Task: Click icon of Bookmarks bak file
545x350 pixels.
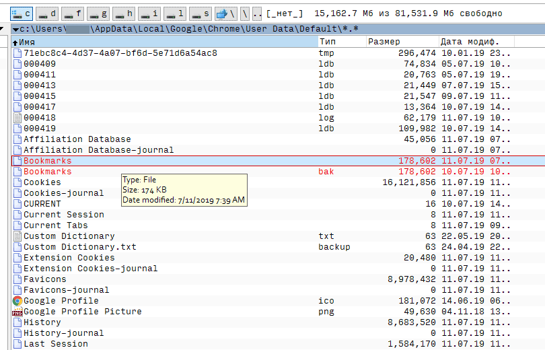Action: click(17, 172)
